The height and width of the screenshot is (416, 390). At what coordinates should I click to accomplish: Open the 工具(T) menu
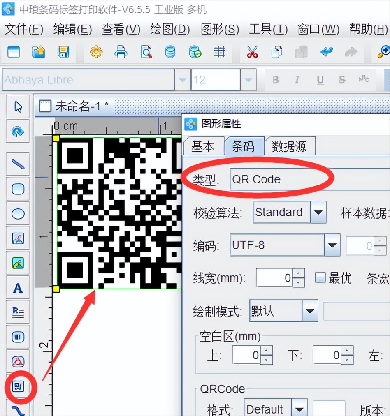coord(268,29)
